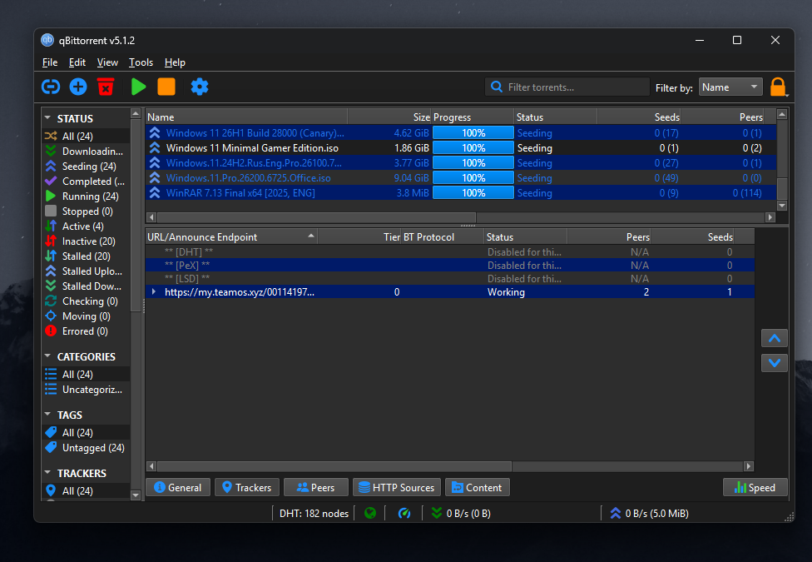
Task: Move tracker down with the down arrow
Action: coord(775,362)
